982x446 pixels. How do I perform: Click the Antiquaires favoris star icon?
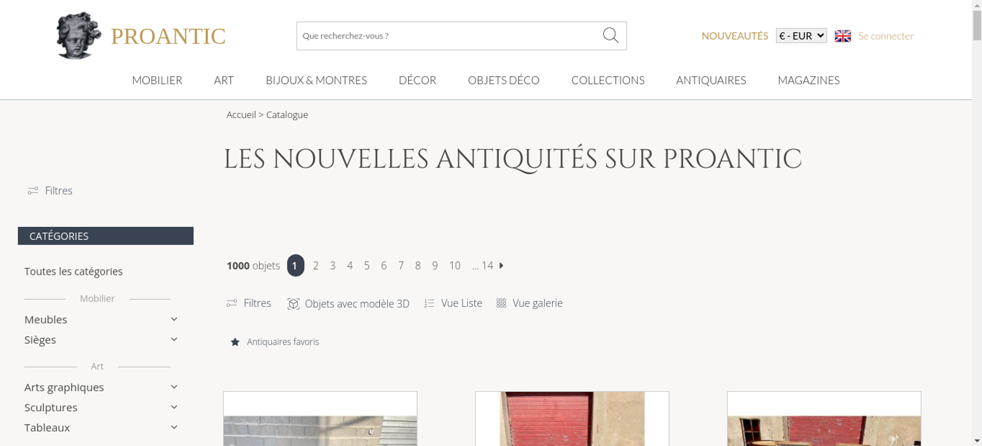click(235, 342)
